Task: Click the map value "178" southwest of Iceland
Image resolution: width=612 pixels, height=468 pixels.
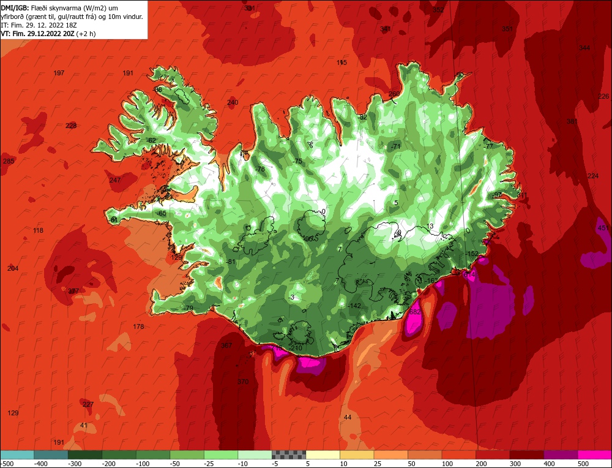Action: [x=138, y=326]
